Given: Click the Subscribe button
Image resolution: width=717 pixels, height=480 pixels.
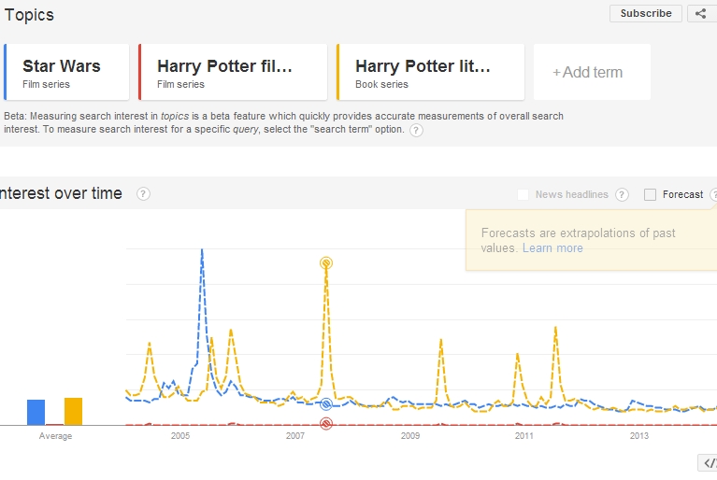Looking at the screenshot, I should point(646,13).
